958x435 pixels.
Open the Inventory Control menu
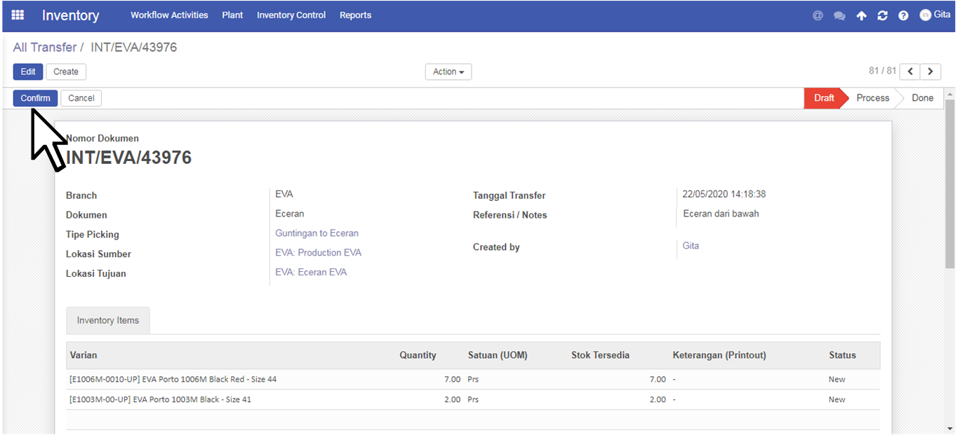291,15
